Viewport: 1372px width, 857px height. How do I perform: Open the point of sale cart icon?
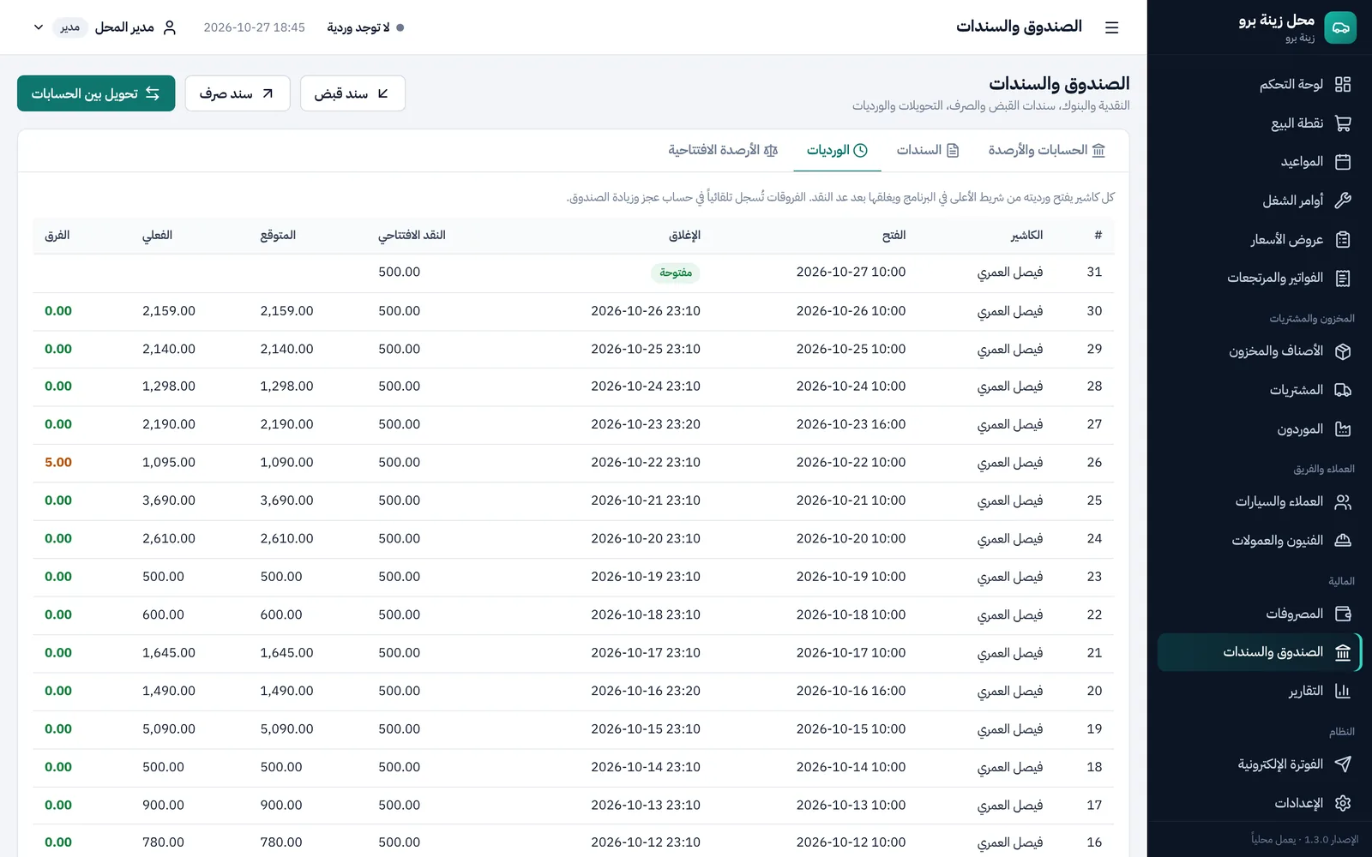tap(1343, 123)
